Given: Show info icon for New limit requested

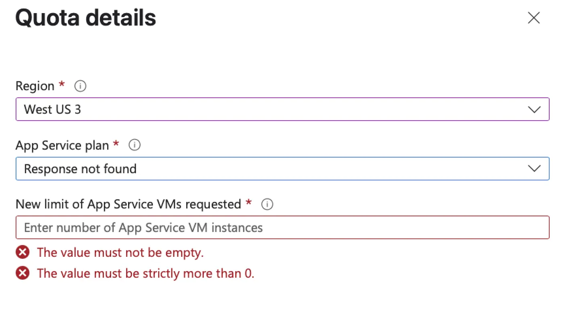Looking at the screenshot, I should pos(267,204).
